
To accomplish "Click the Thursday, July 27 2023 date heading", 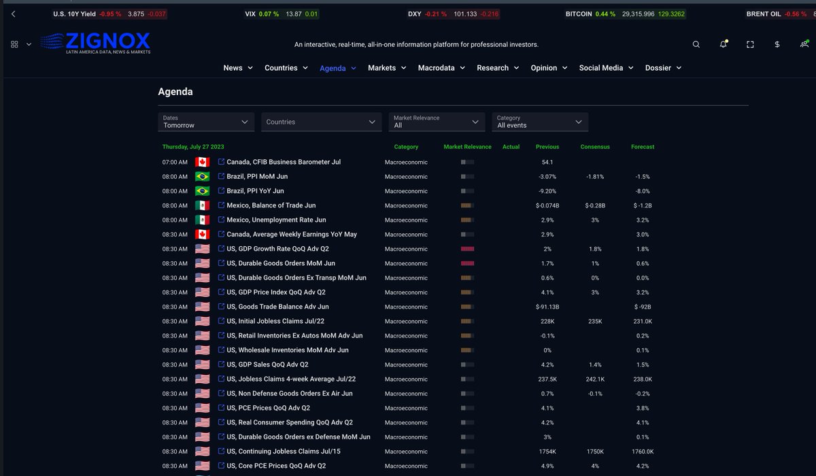I will (x=193, y=147).
